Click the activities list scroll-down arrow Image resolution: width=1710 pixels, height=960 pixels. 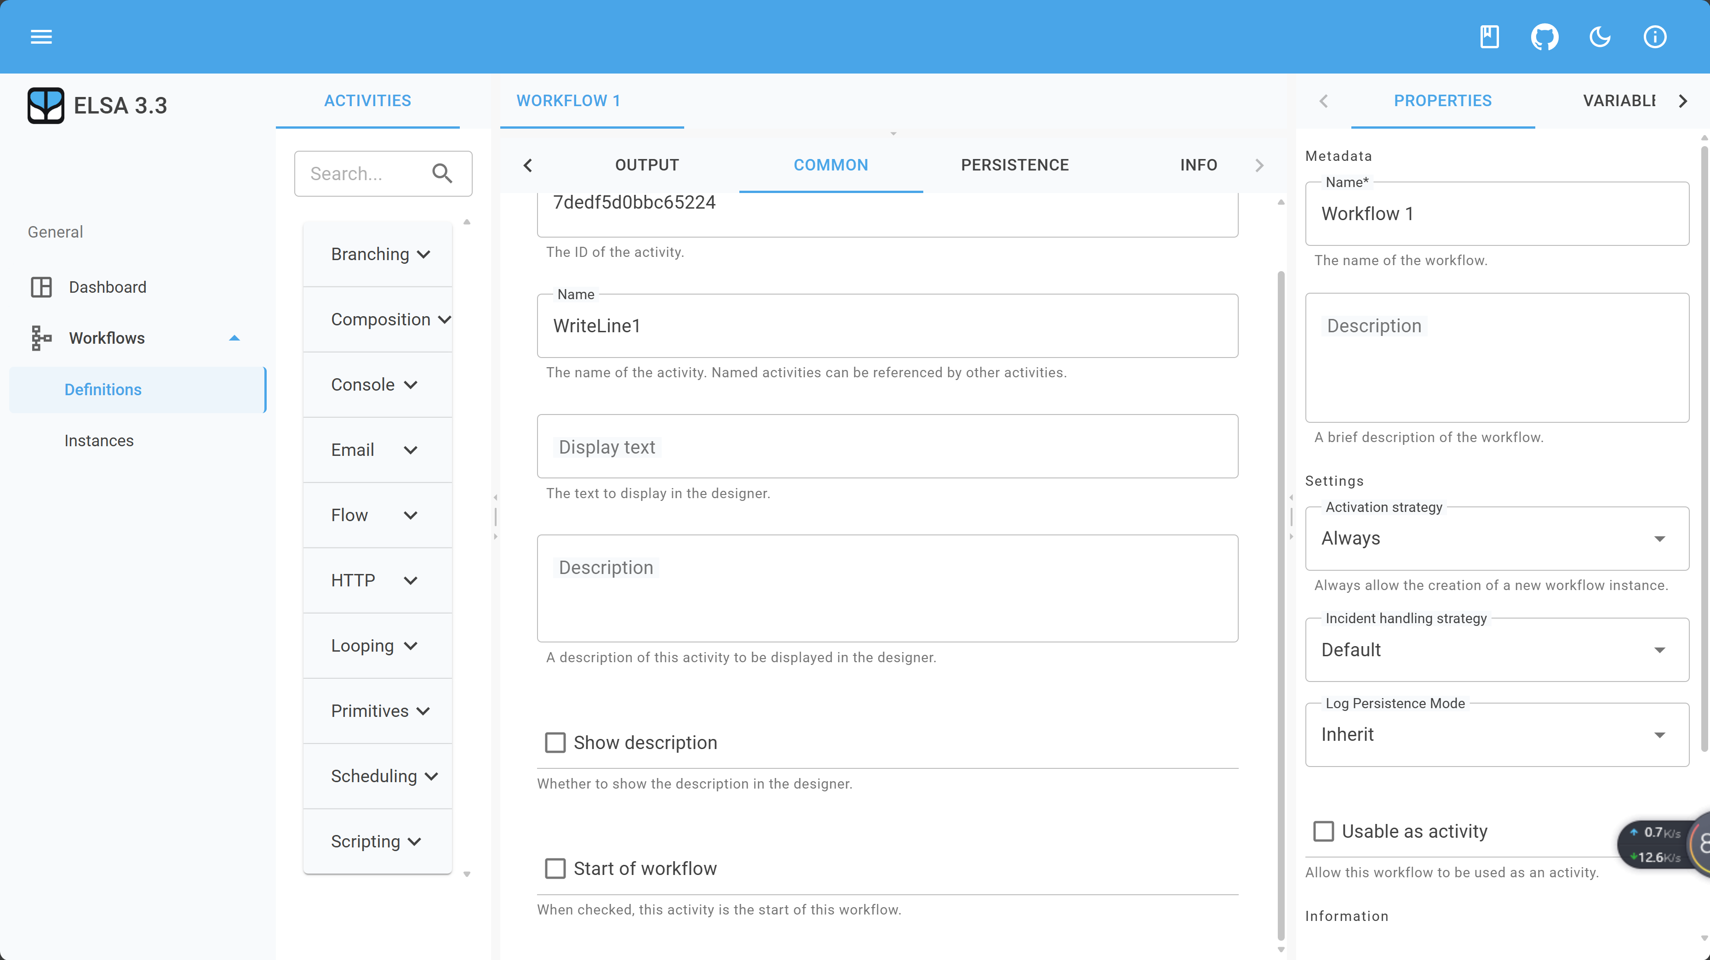(x=467, y=874)
